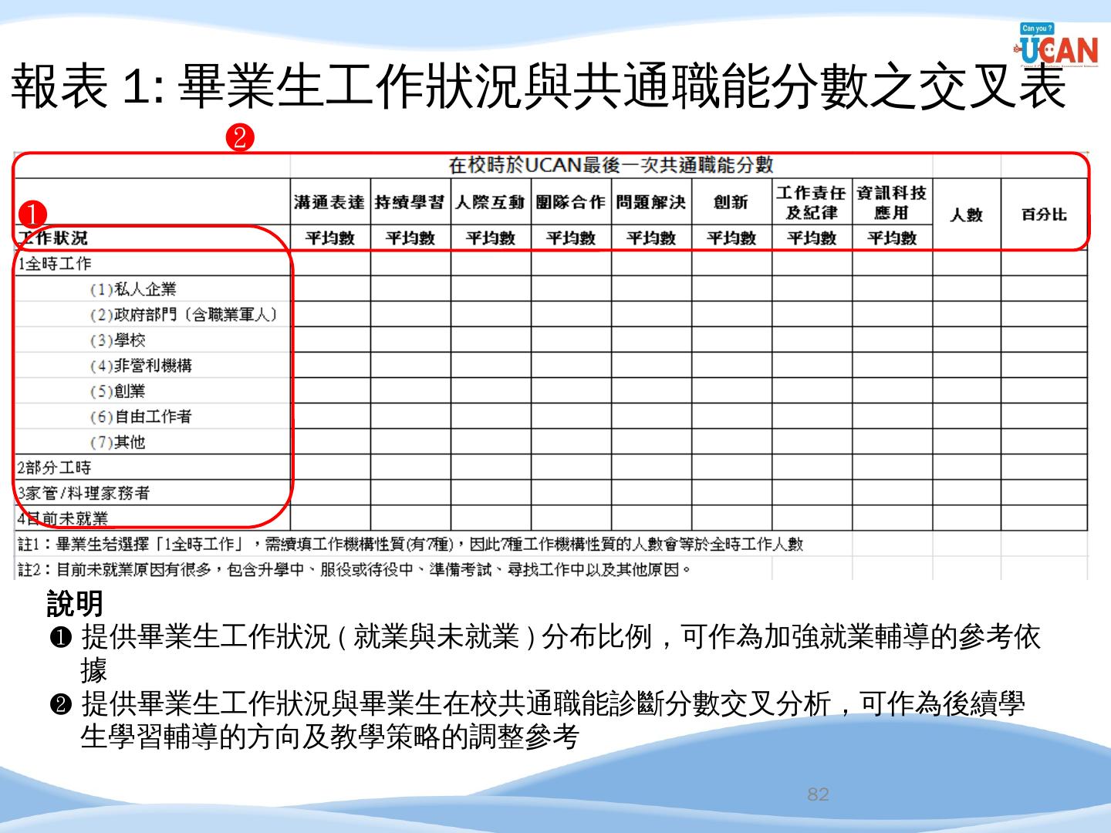Click the (3)學校 row label
This screenshot has height=833, width=1111.
click(117, 340)
